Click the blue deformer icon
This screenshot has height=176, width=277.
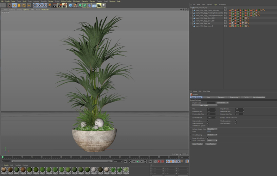90,6
